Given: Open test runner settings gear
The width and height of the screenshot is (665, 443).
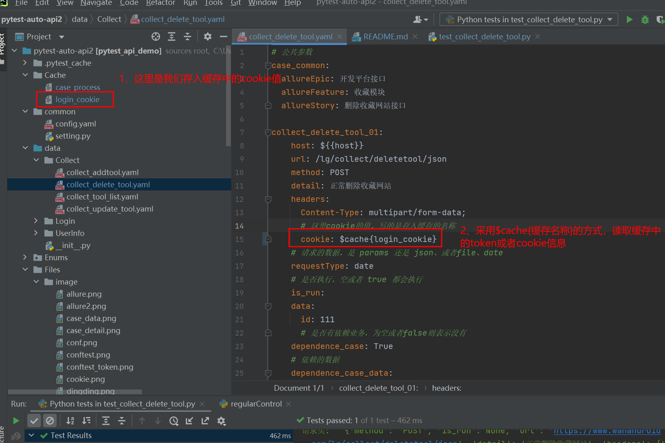Looking at the screenshot, I should [221, 421].
